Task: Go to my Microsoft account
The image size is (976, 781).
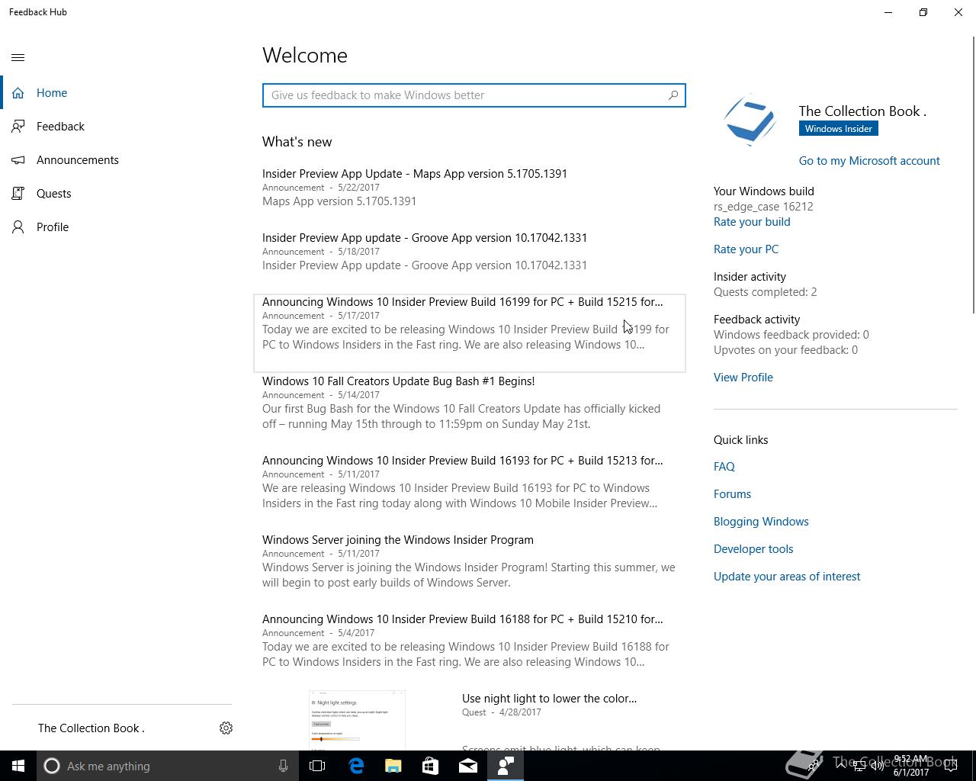Action: (869, 161)
